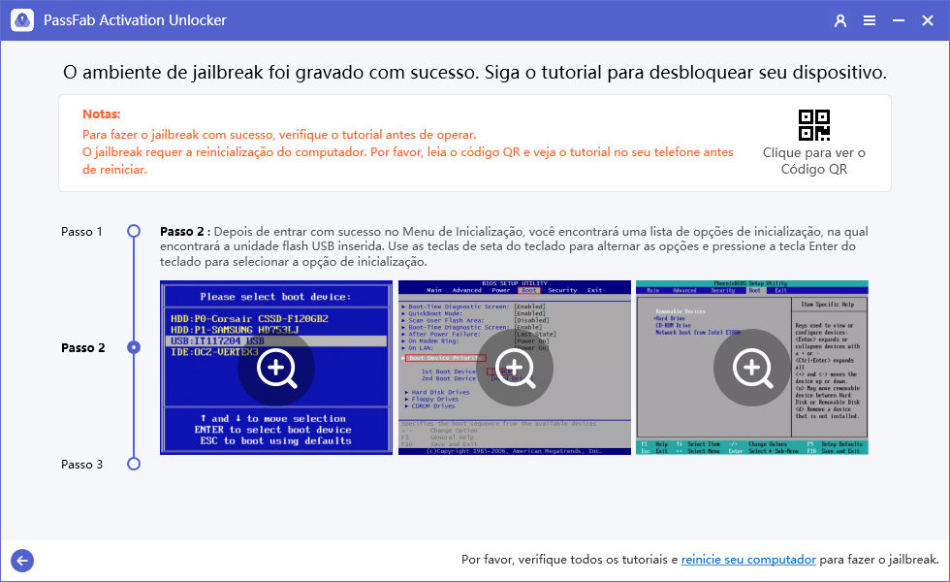Viewport: 950px width, 582px height.
Task: Click the magnifier on the BIOS Setup Utility screenshot
Action: (x=514, y=369)
